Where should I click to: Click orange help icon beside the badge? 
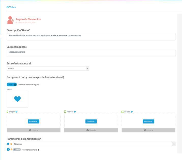click(11, 150)
